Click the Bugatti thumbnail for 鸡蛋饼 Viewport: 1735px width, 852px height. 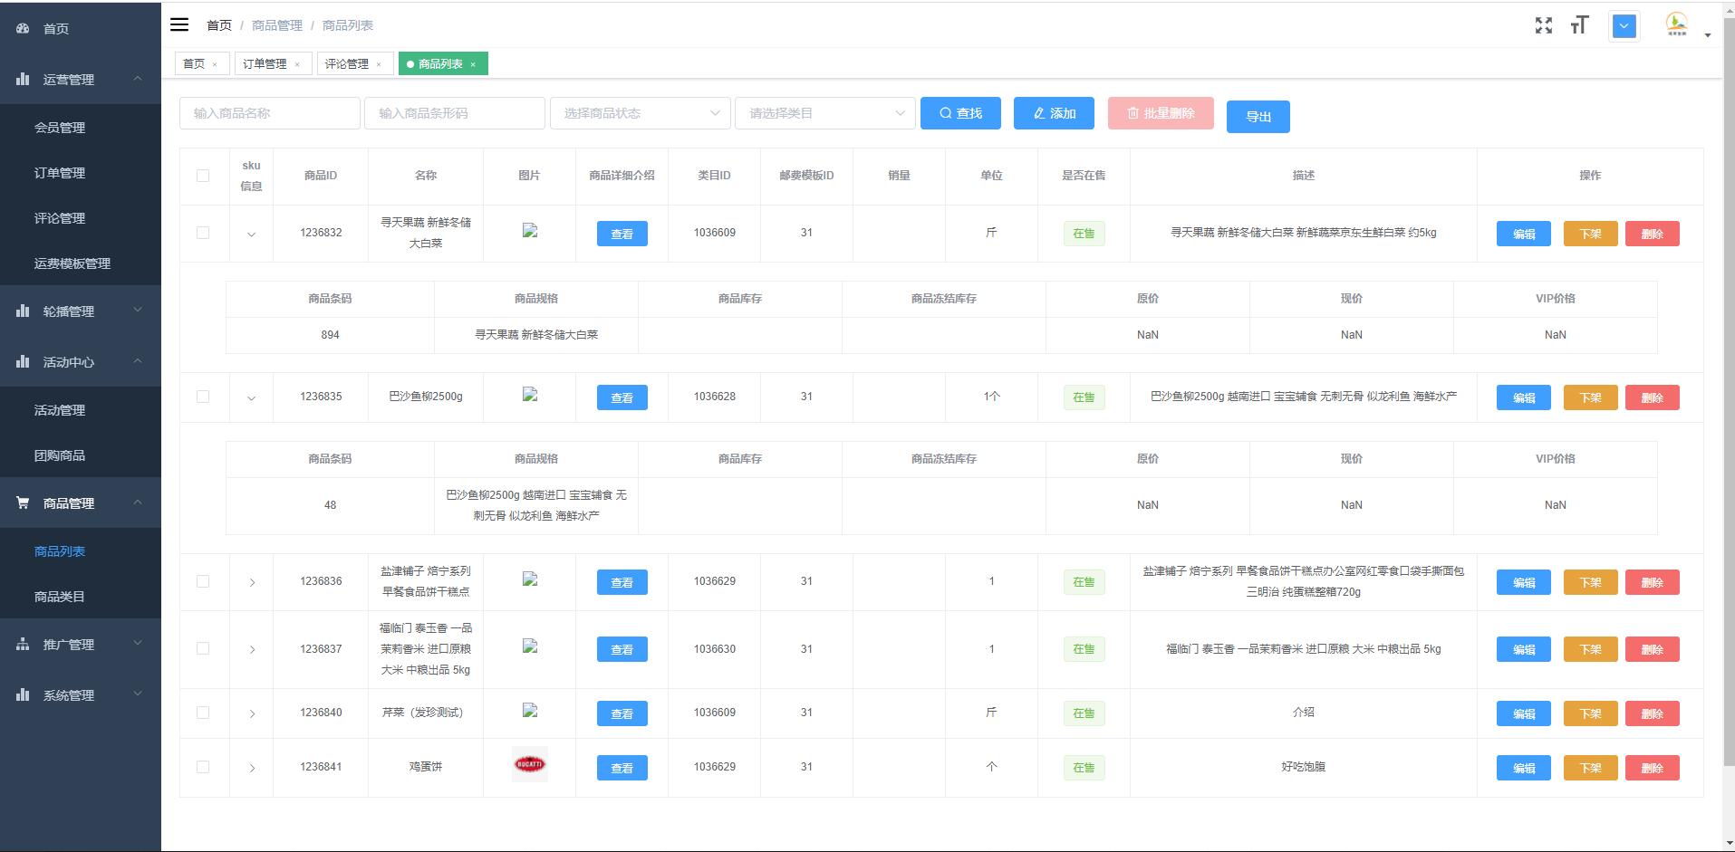[x=530, y=764]
